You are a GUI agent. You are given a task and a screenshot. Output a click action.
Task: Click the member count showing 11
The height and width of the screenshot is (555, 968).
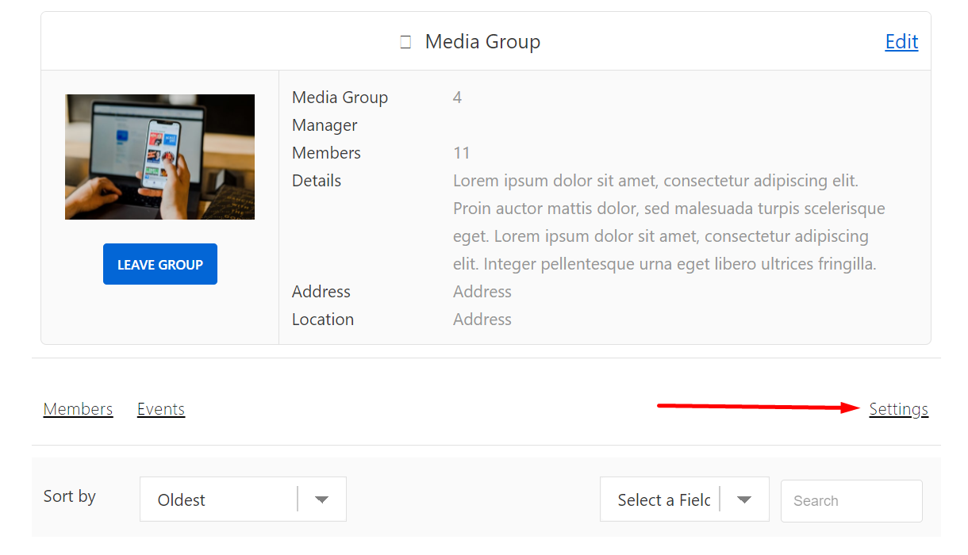462,152
